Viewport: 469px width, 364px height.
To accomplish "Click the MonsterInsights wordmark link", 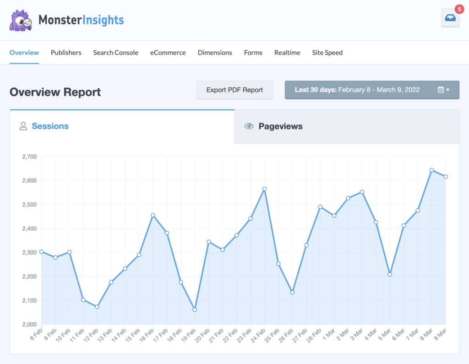I will [81, 20].
